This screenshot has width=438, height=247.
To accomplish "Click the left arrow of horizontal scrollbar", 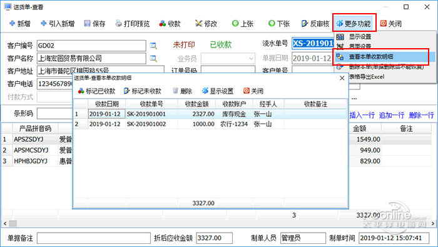I will [5, 223].
